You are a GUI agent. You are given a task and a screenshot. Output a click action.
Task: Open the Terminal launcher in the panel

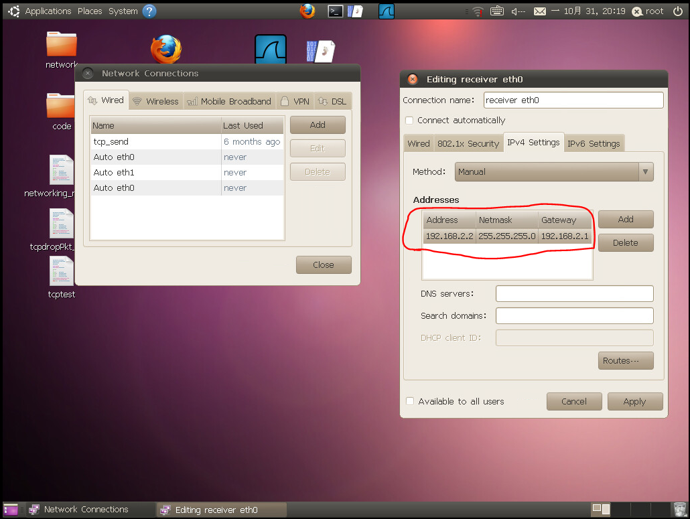click(x=335, y=11)
